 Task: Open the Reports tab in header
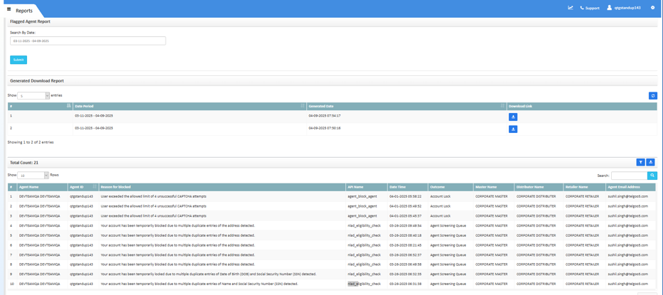pyautogui.click(x=23, y=11)
